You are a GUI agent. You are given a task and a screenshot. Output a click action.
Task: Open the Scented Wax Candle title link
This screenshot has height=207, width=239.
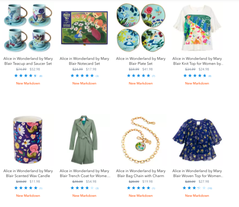28,173
